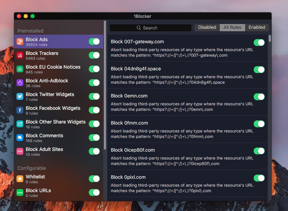
Task: Select the All Rules filter tab
Action: click(232, 27)
